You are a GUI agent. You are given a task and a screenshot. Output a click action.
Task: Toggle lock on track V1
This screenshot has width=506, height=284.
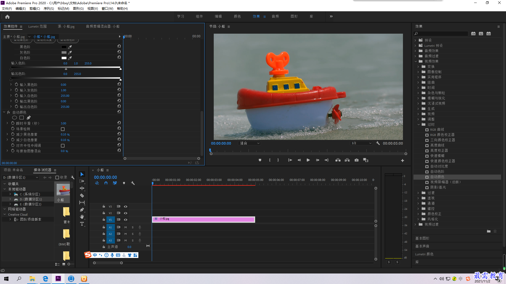(104, 219)
